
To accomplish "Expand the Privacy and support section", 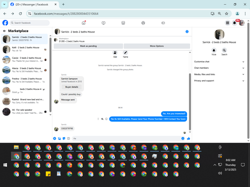I will pos(219,81).
